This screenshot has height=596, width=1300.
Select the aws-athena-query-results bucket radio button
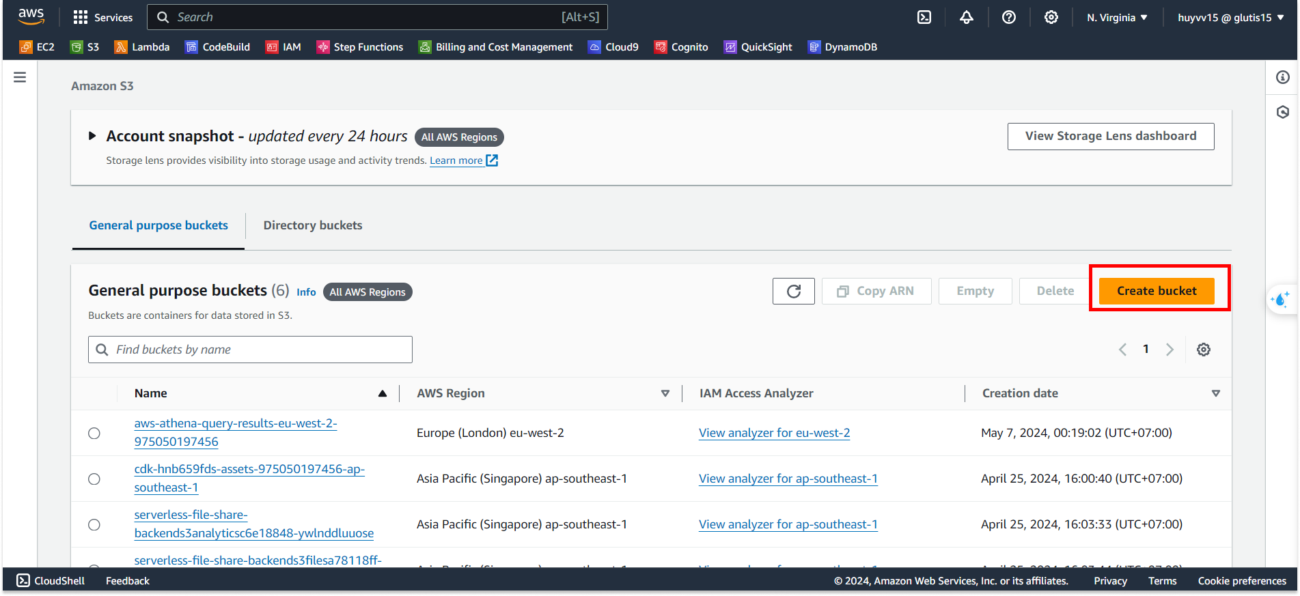(x=94, y=434)
